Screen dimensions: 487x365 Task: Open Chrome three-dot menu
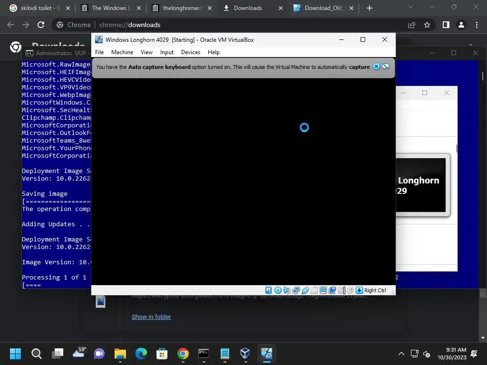(x=477, y=25)
